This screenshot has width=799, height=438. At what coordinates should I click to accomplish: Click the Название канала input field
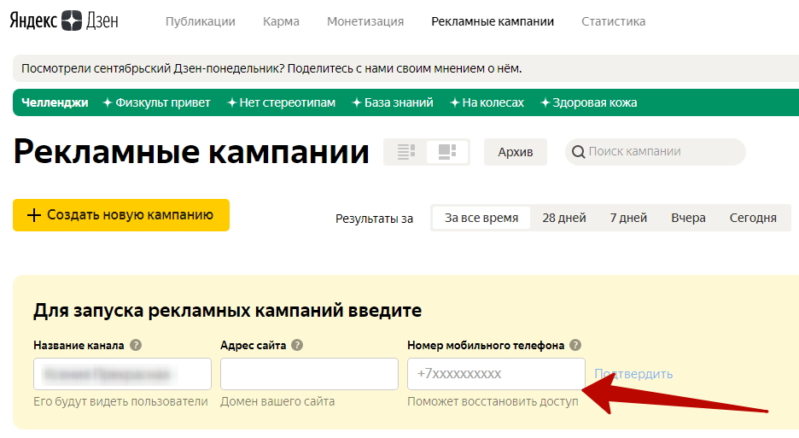point(122,374)
